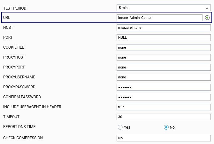Select the PROXYPASSWORD masked field
The width and height of the screenshot is (214, 144).
(164, 87)
